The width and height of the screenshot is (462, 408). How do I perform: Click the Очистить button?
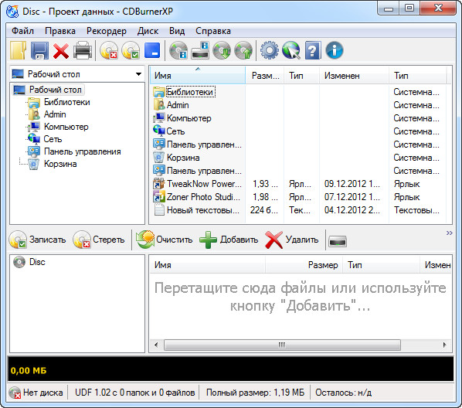164,240
